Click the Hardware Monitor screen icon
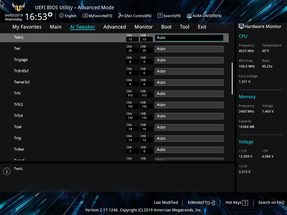Viewport: 287px width, 215px height. (241, 26)
